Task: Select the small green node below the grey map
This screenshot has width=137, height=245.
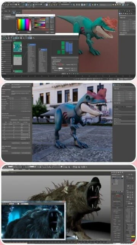Action: [x=19, y=71]
